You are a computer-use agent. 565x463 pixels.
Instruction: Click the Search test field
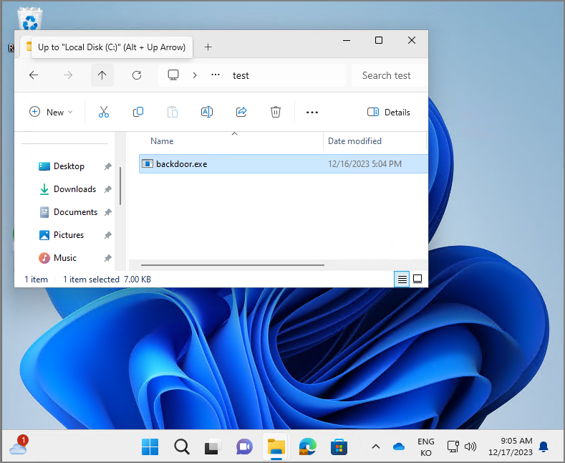click(390, 75)
